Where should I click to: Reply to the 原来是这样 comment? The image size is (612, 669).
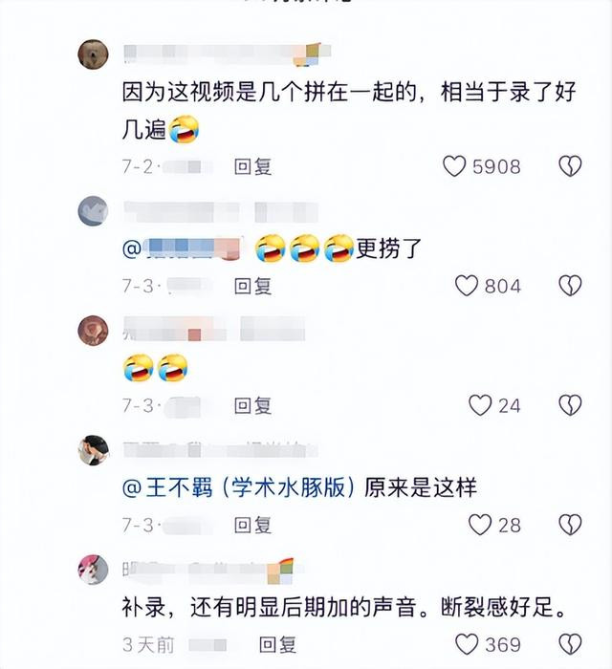[x=252, y=525]
